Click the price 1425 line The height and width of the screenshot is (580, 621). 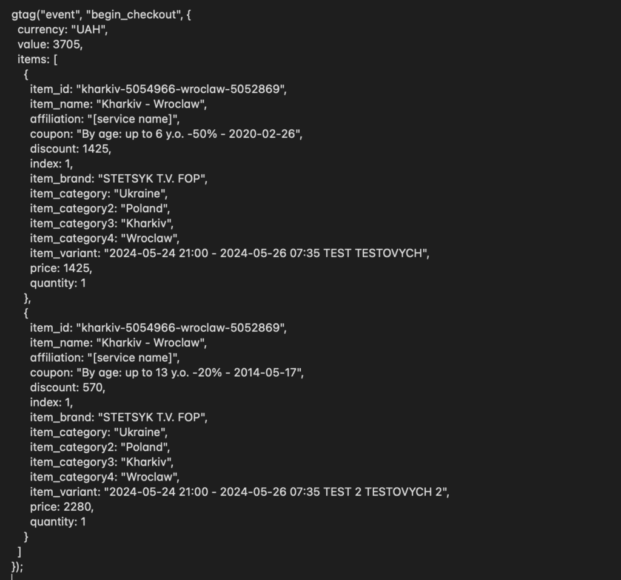[x=61, y=268]
